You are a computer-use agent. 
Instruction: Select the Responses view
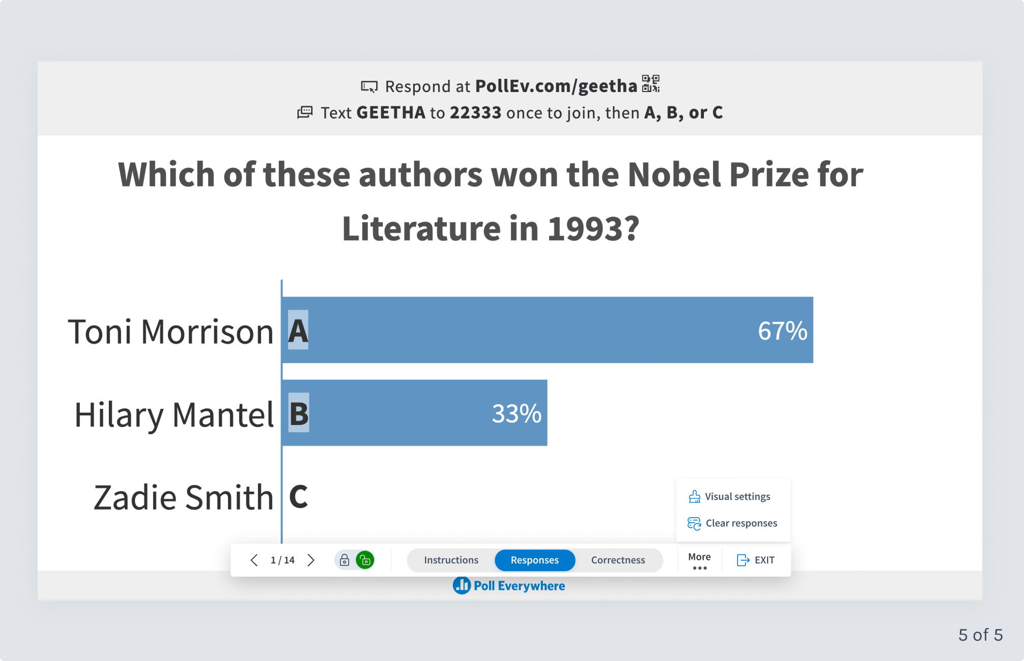(535, 560)
